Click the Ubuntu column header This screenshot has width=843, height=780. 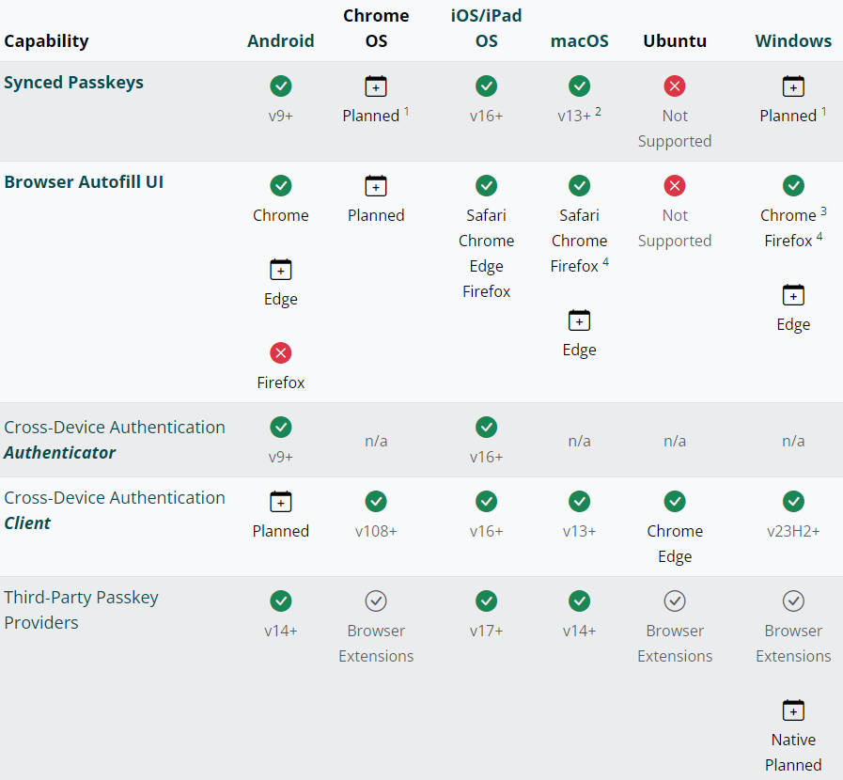tap(674, 40)
